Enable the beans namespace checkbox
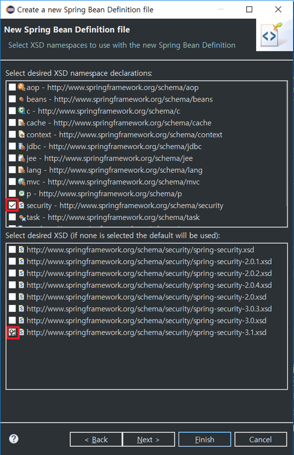This screenshot has height=455, width=294. pos(12,99)
